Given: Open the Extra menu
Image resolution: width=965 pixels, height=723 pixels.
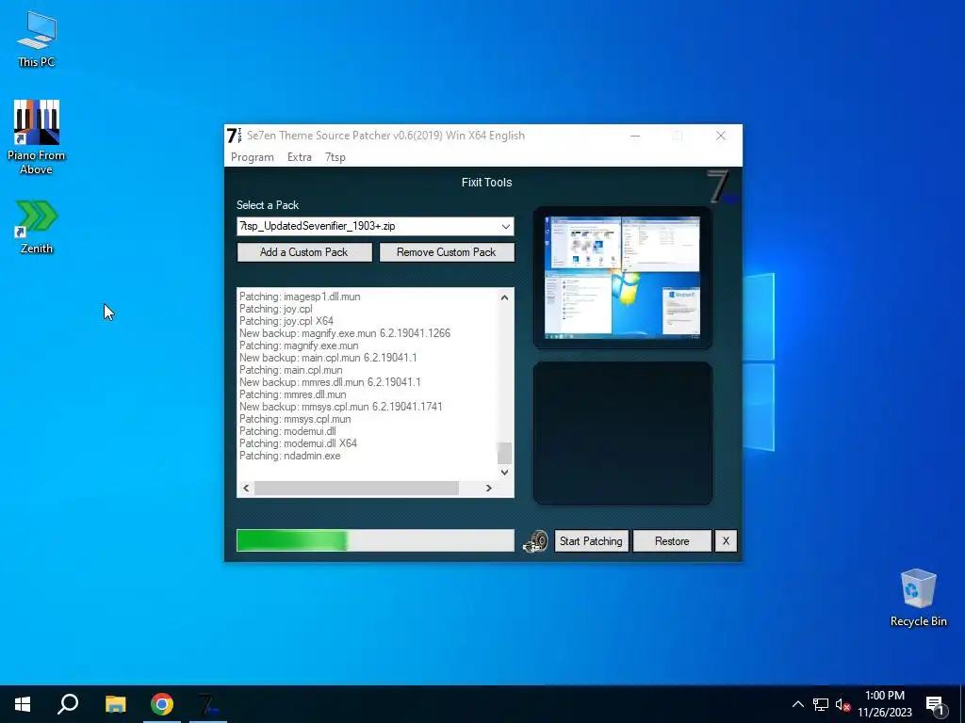Looking at the screenshot, I should coord(299,157).
